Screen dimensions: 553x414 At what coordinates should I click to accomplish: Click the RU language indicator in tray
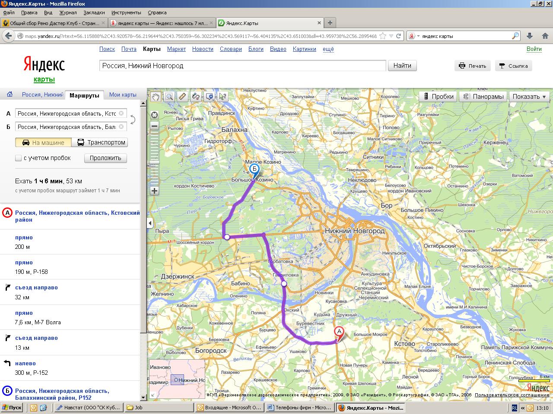515,408
